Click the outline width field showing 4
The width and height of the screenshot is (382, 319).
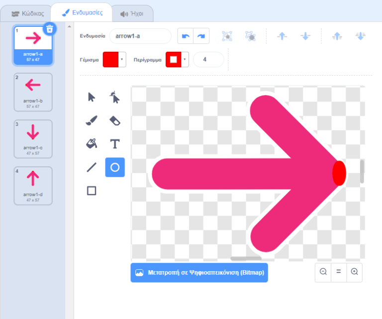(208, 59)
